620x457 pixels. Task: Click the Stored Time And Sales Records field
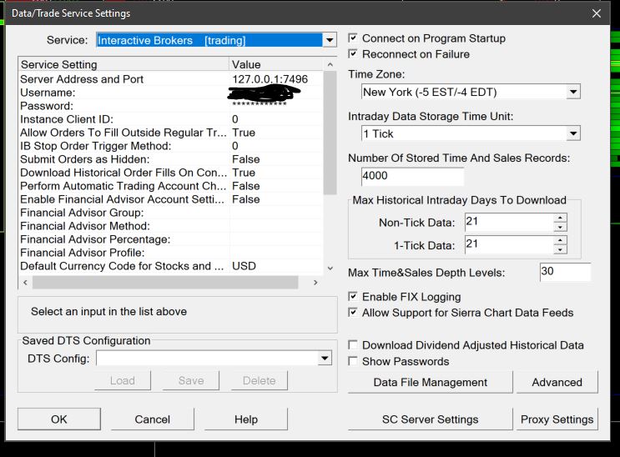click(x=412, y=176)
